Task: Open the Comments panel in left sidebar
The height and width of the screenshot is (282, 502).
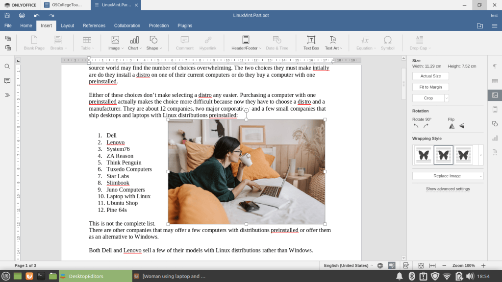Action: [7, 81]
